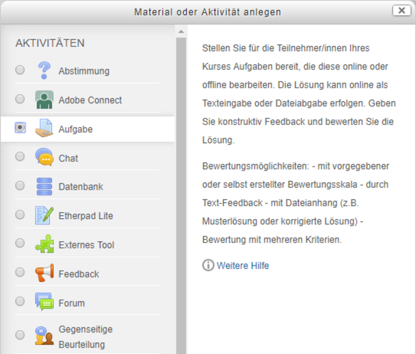Click the info icon beside Weitere Hilfe

[x=208, y=266]
